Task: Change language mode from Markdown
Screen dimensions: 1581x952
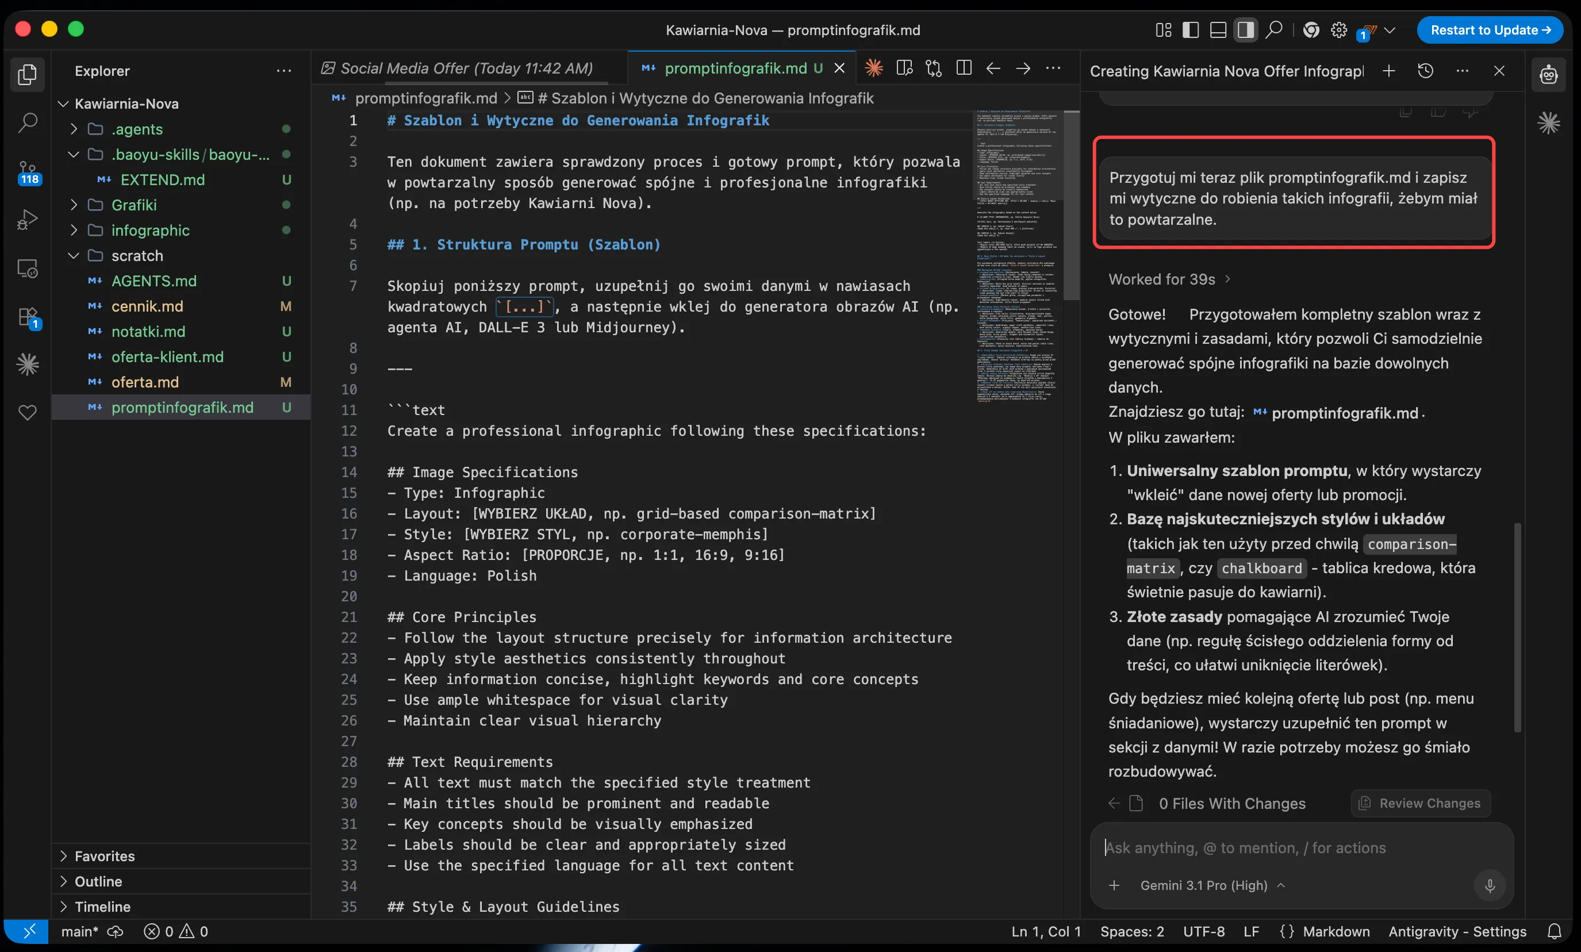Action: [x=1336, y=931]
